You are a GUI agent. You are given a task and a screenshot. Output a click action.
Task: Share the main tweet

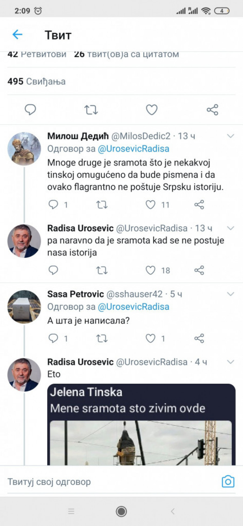[x=212, y=110]
